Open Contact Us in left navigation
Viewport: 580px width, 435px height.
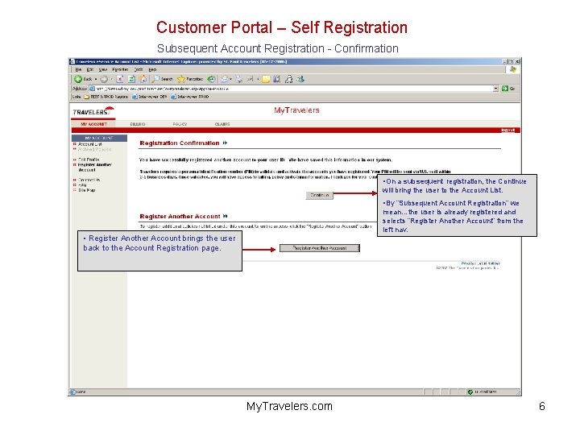(x=89, y=180)
